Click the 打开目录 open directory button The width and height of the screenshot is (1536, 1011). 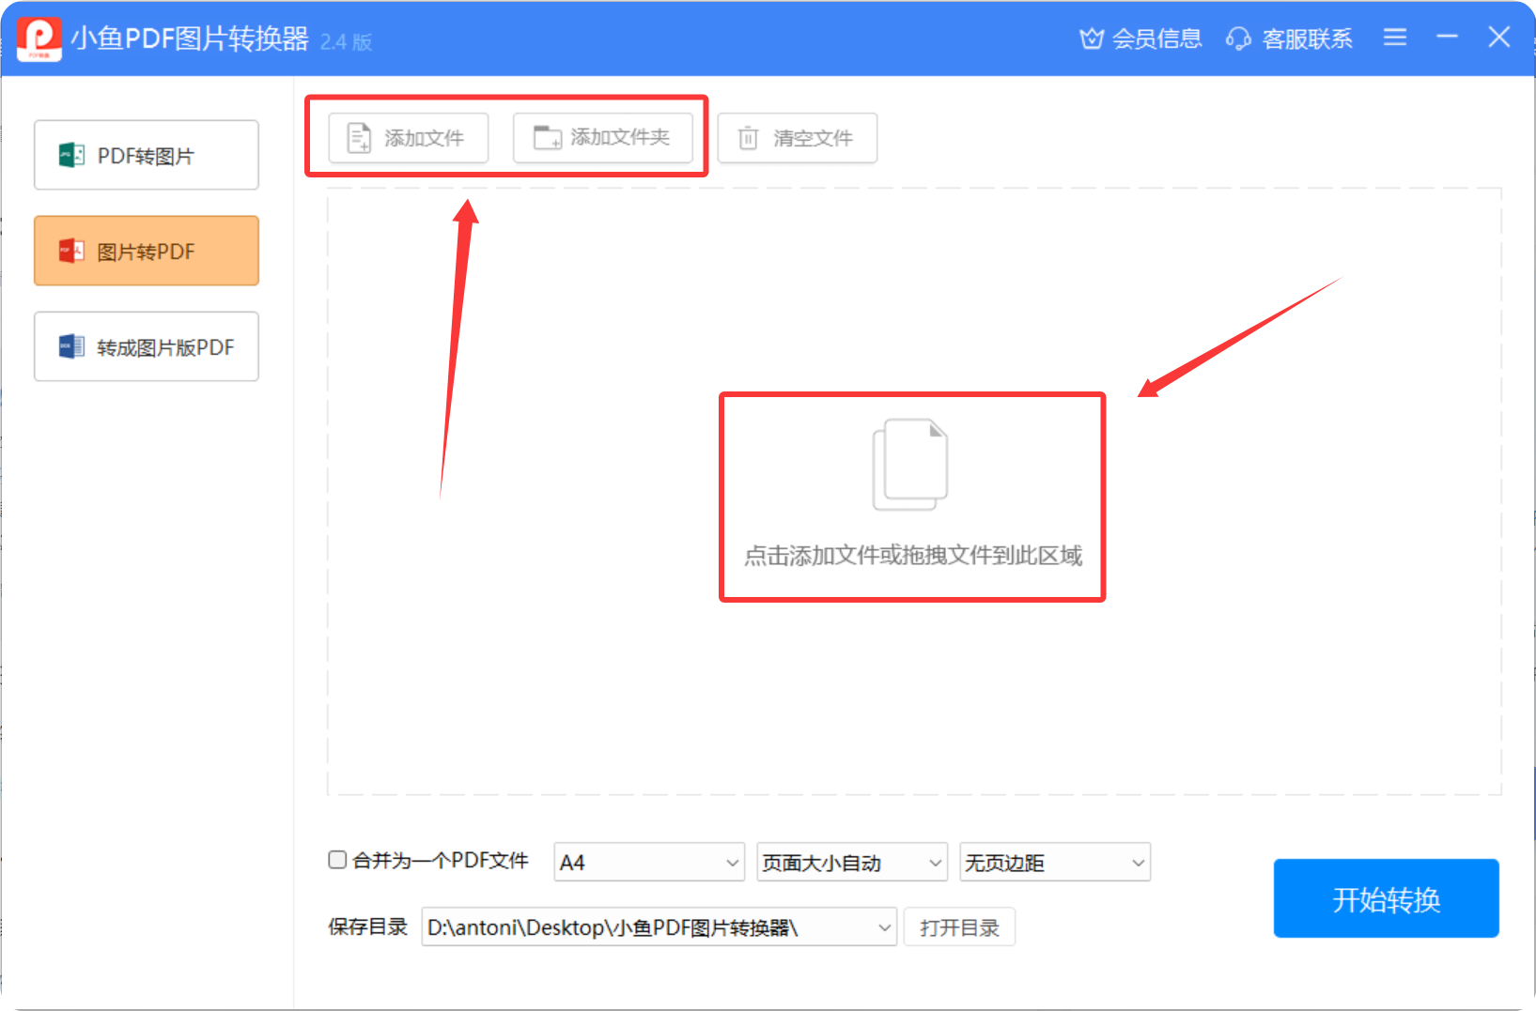pos(959,927)
